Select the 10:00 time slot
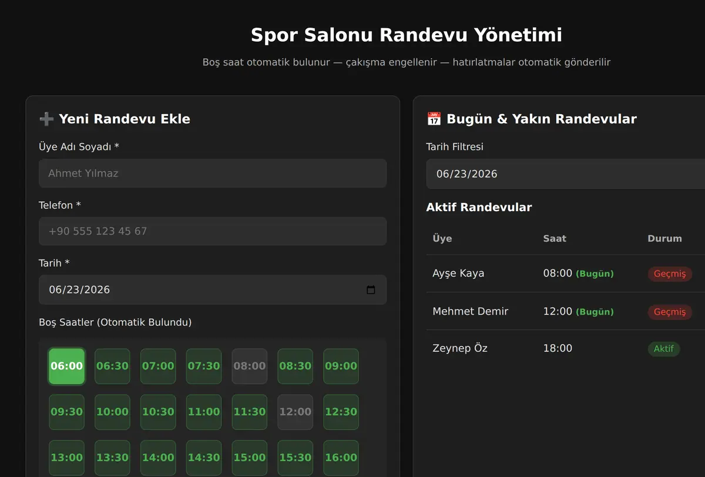This screenshot has width=705, height=477. pyautogui.click(x=112, y=412)
